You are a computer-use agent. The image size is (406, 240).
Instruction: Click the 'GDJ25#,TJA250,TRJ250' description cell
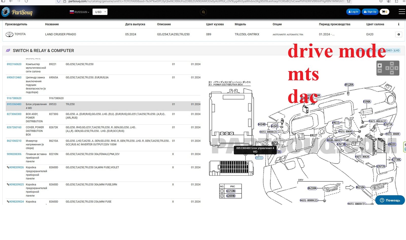173,34
